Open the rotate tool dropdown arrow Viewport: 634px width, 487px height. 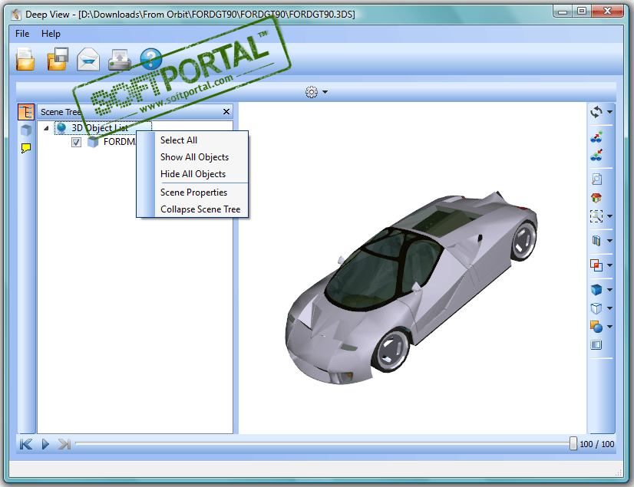[609, 112]
